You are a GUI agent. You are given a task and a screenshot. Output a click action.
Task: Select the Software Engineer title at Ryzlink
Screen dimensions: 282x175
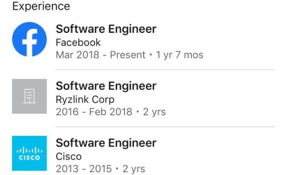[x=106, y=86]
